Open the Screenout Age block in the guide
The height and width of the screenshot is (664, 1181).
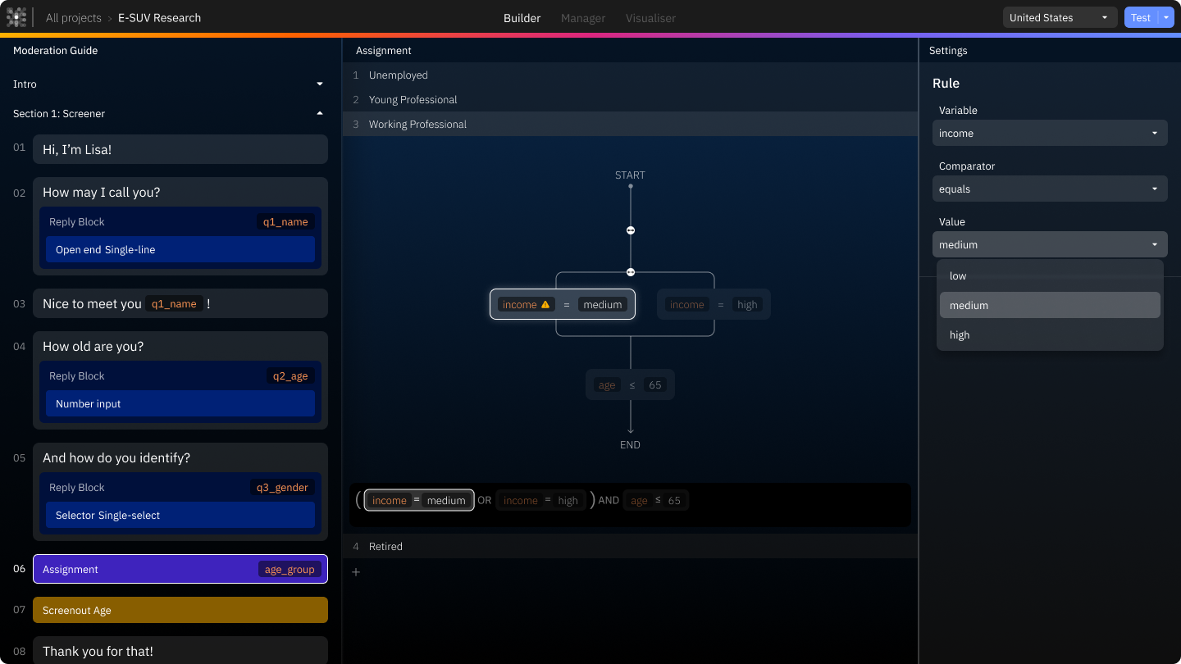180,610
